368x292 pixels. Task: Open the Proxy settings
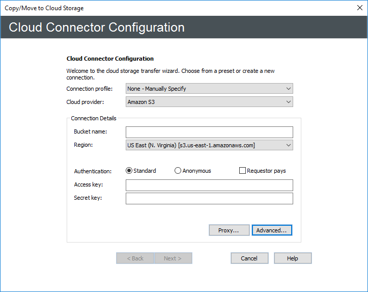(x=229, y=230)
